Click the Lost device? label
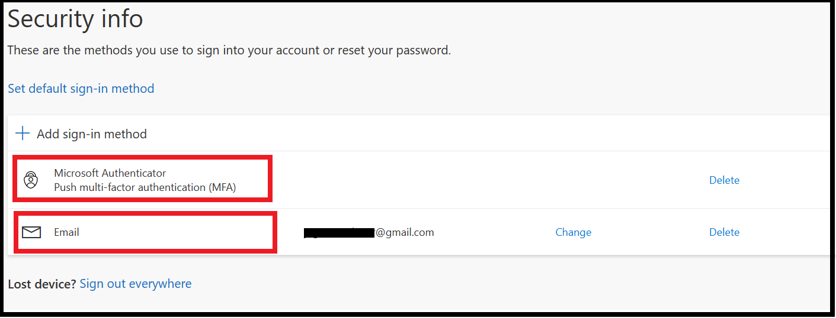 pos(41,284)
